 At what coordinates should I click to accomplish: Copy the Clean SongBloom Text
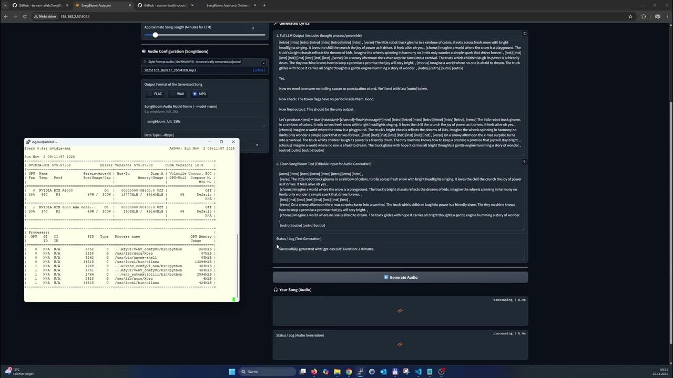[524, 162]
